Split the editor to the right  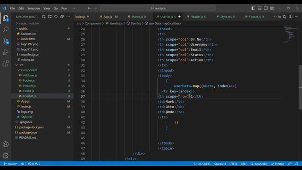click(x=291, y=17)
